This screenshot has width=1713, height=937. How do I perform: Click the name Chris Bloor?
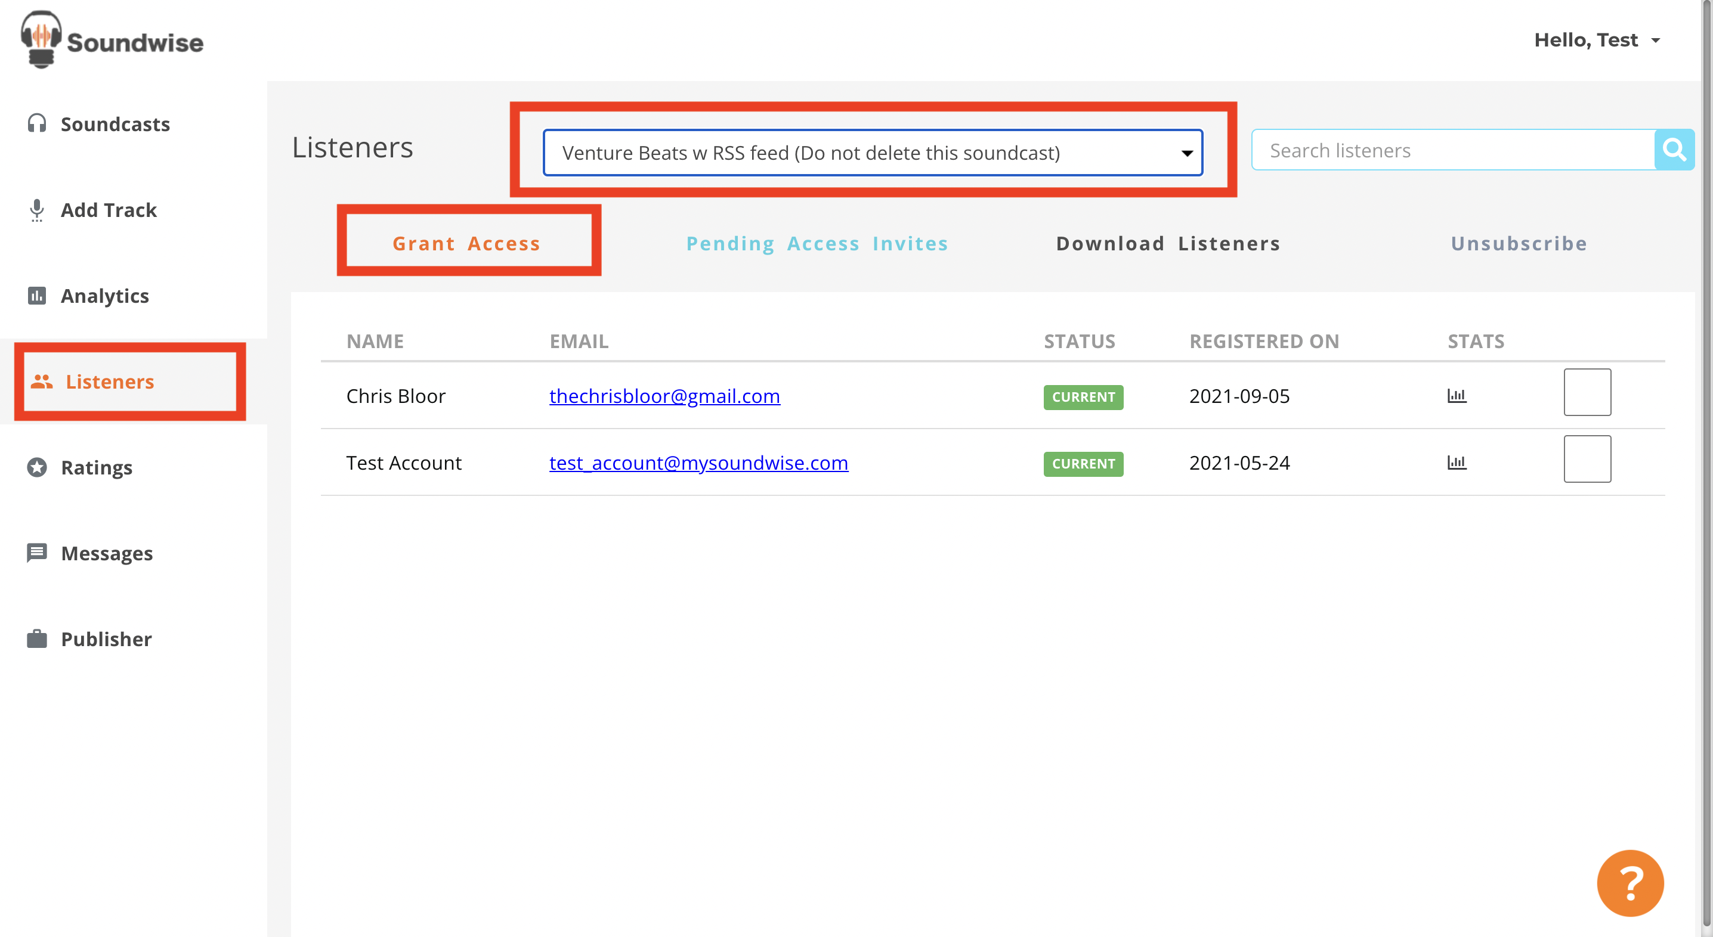pyautogui.click(x=395, y=396)
